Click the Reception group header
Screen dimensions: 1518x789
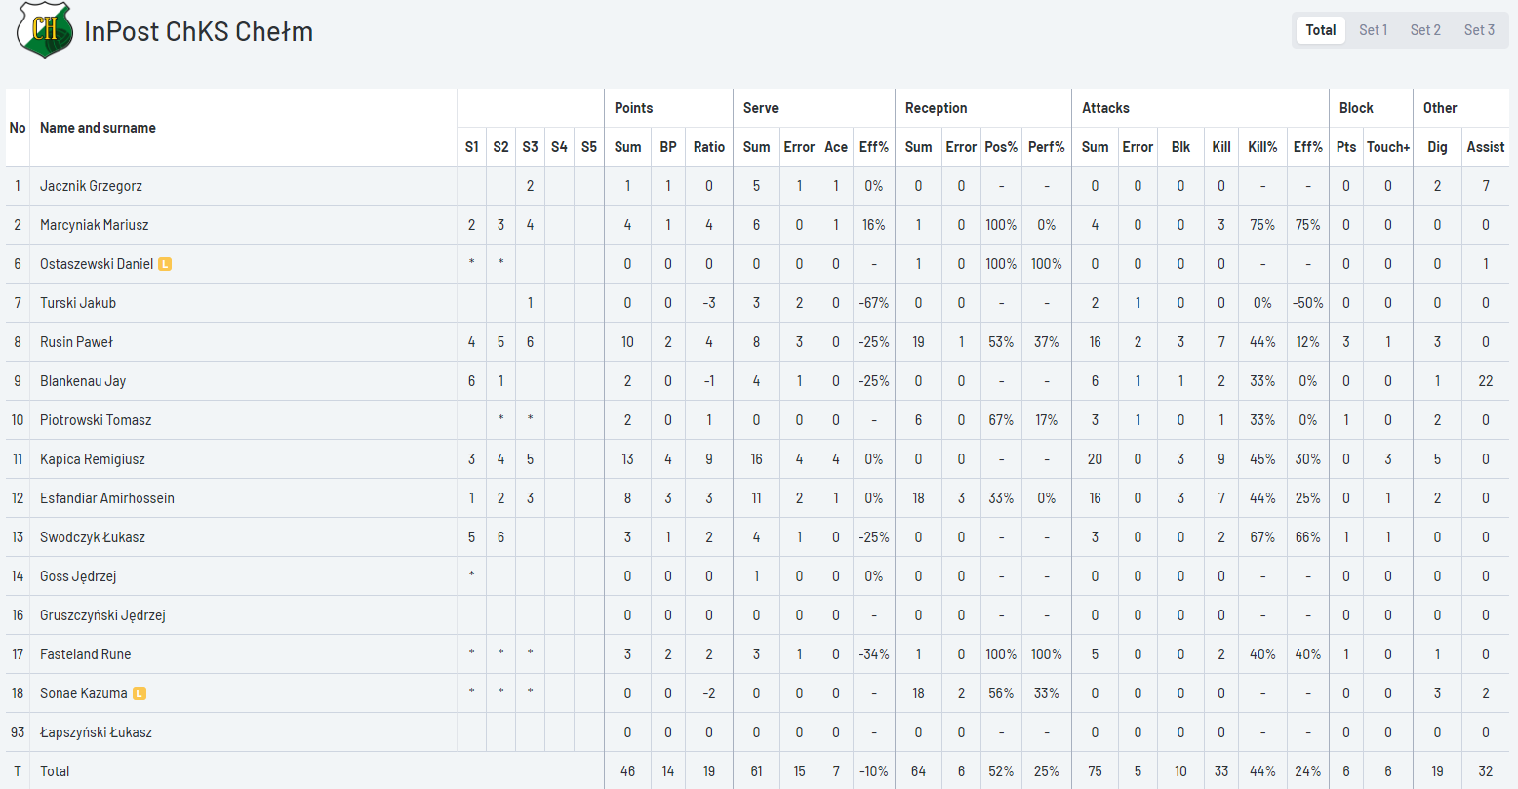point(936,108)
